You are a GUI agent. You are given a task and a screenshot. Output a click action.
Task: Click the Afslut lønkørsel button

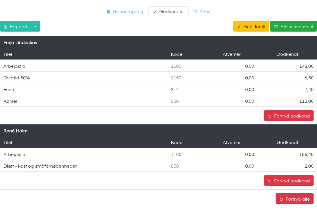tap(294, 26)
